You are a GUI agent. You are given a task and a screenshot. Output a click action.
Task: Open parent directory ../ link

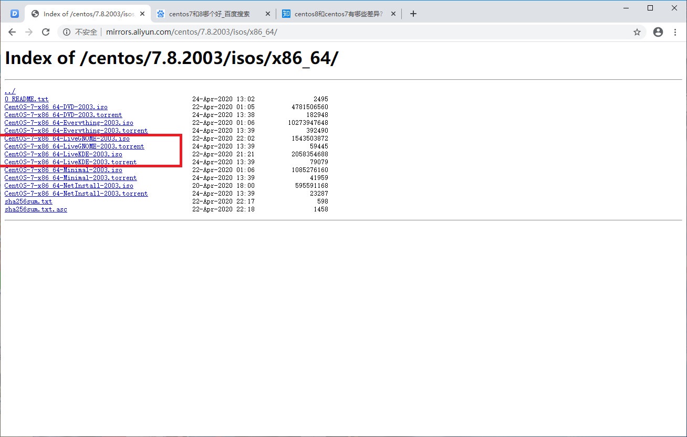10,91
